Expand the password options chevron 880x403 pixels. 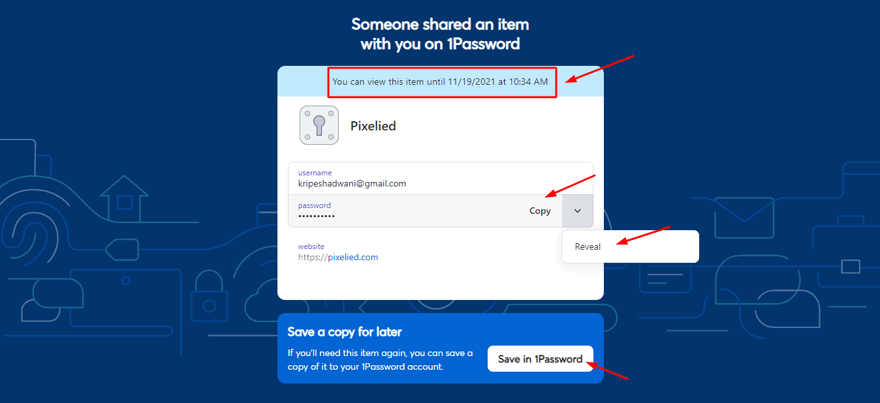577,211
